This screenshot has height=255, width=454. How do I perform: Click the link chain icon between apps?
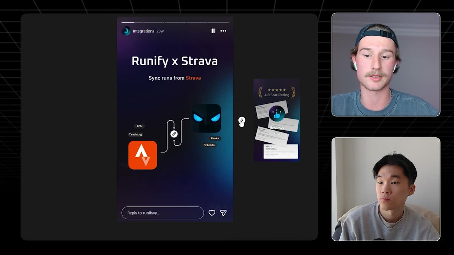pyautogui.click(x=174, y=134)
